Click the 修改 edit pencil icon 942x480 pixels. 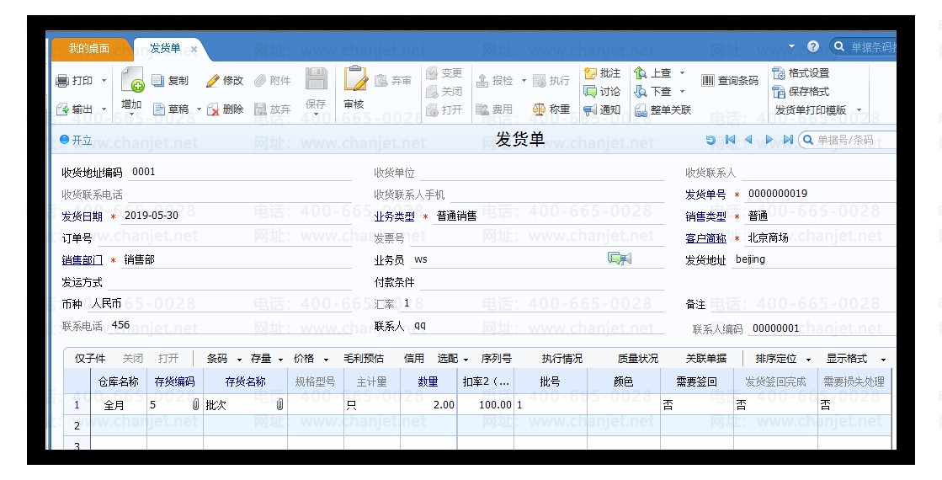213,81
